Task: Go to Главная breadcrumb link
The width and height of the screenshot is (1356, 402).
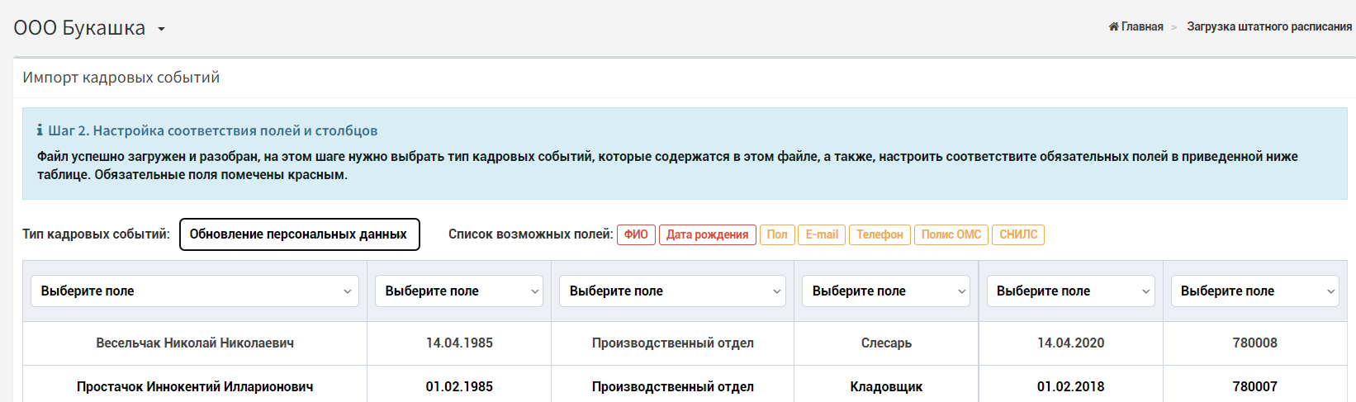Action: point(1142,26)
